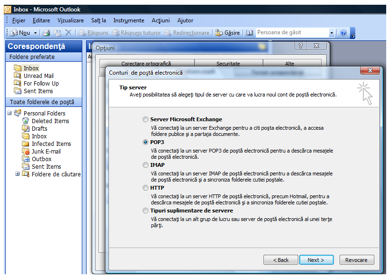Select Server Microsoft Exchange radio option

point(146,119)
